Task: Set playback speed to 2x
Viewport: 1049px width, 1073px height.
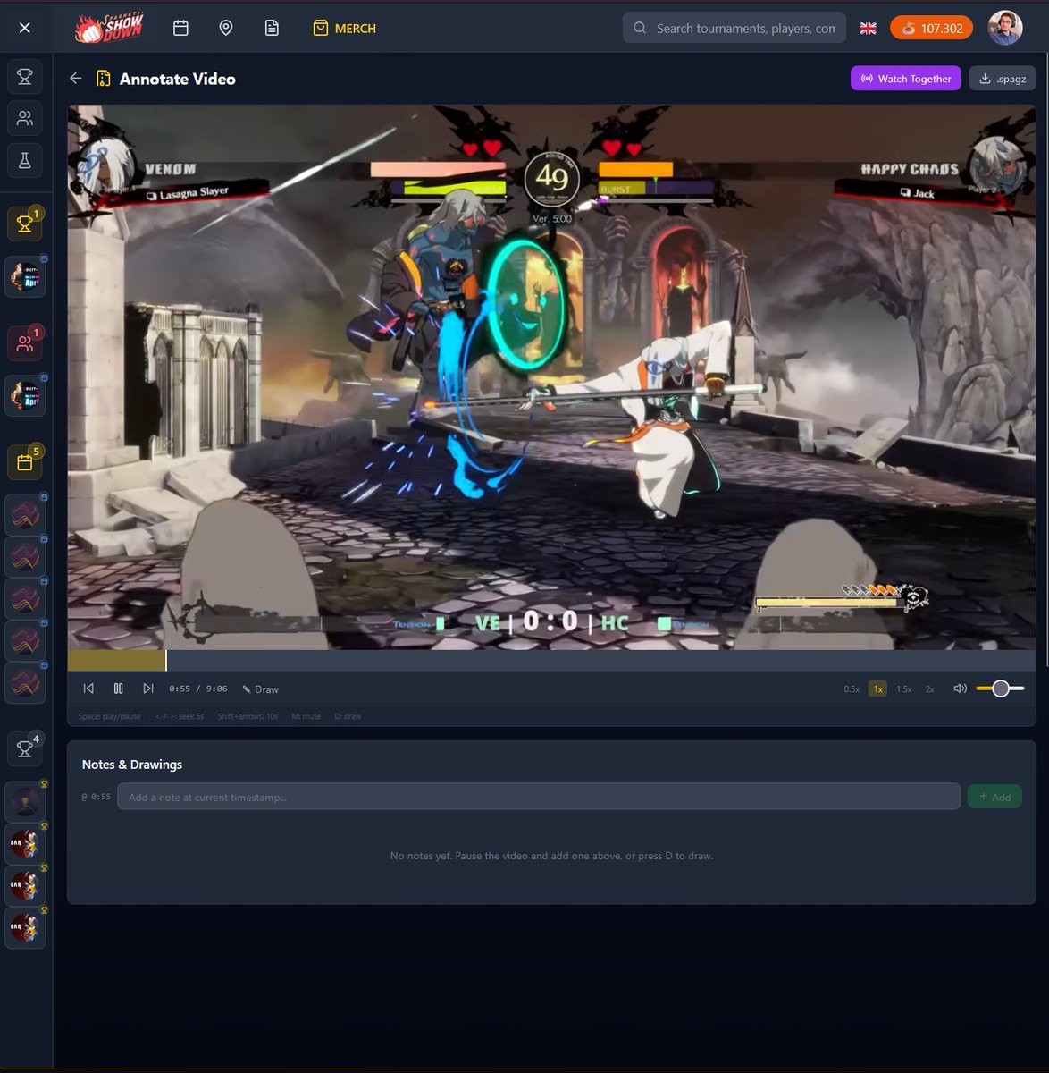Action: click(x=930, y=689)
